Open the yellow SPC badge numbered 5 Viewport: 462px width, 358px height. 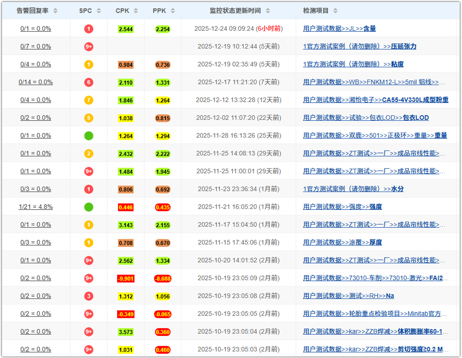(88, 118)
